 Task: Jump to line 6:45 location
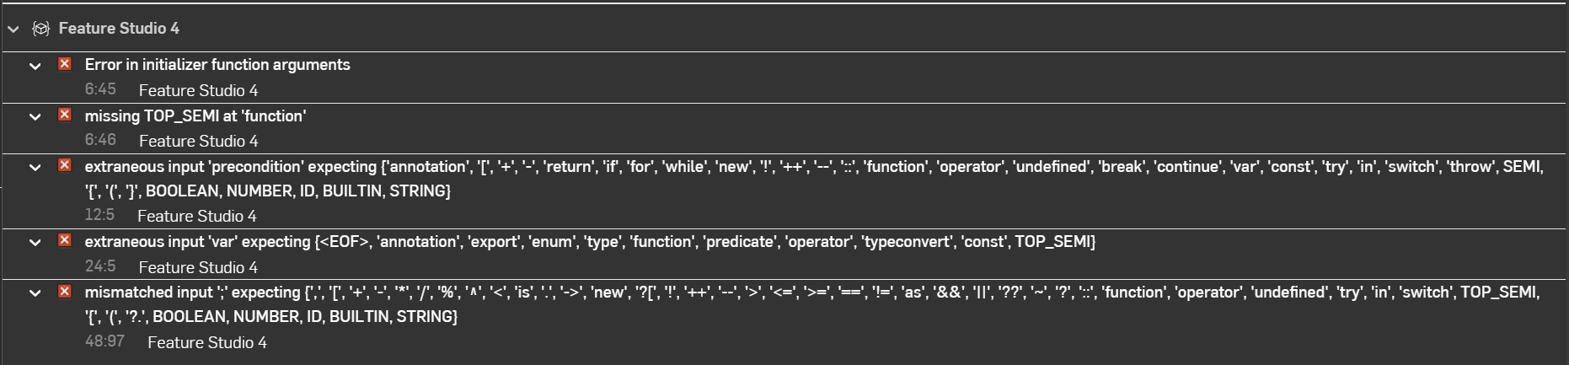pos(100,89)
